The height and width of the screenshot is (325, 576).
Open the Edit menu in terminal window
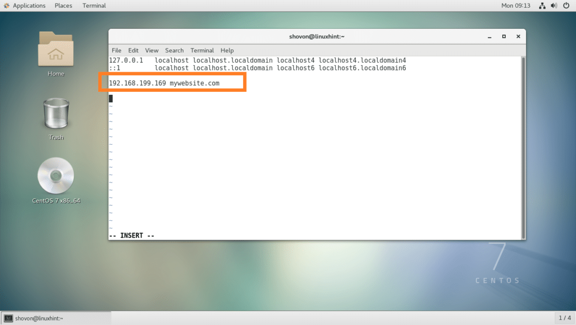pos(133,50)
